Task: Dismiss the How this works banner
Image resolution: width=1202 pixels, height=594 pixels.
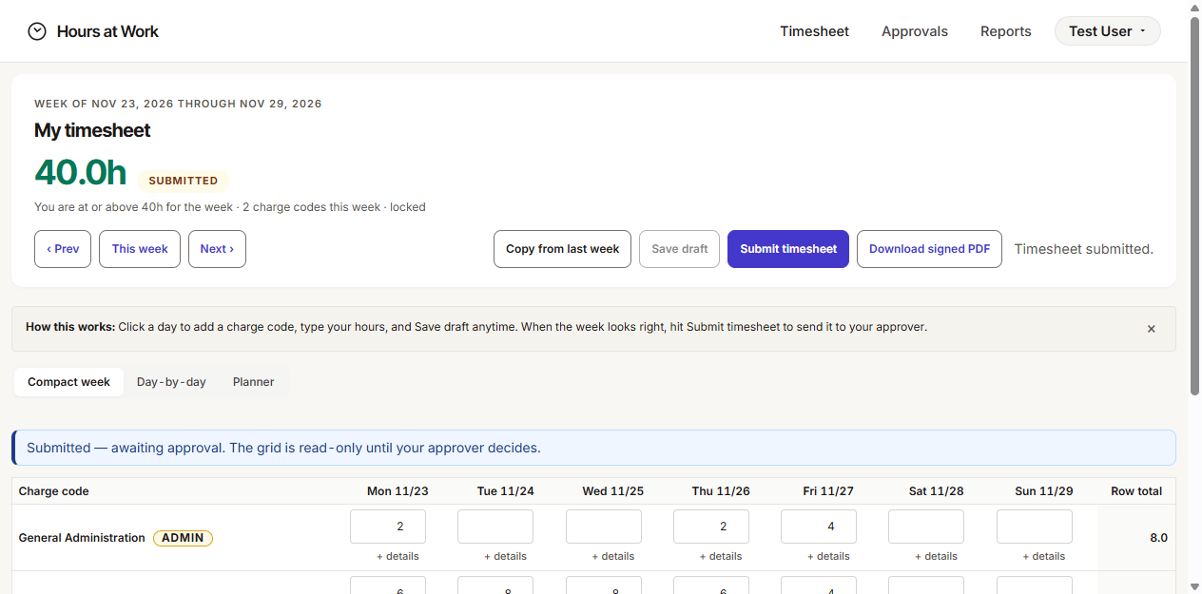Action: [1151, 329]
